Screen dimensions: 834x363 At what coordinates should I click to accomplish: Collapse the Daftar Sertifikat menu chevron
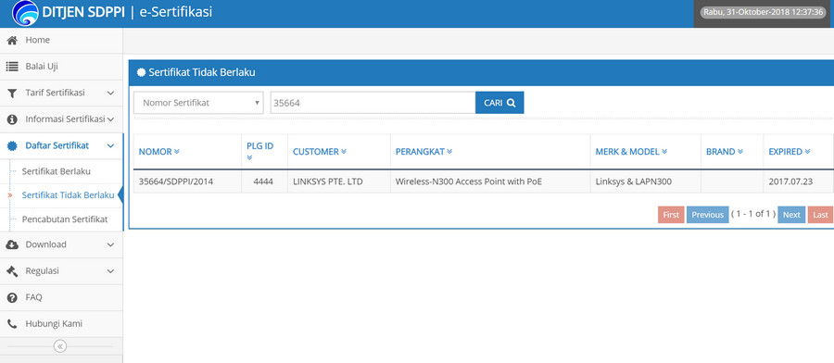pyautogui.click(x=110, y=146)
